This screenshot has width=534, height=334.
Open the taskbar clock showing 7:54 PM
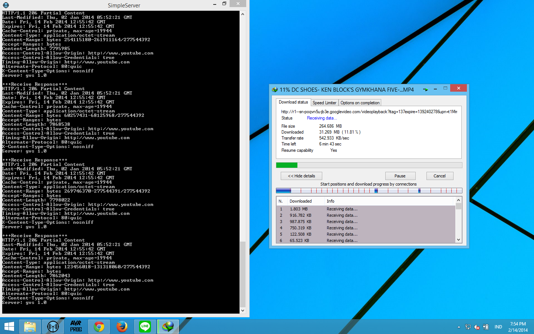518,327
